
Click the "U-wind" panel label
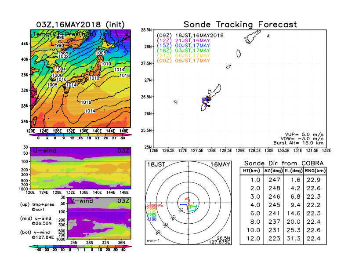(45, 151)
